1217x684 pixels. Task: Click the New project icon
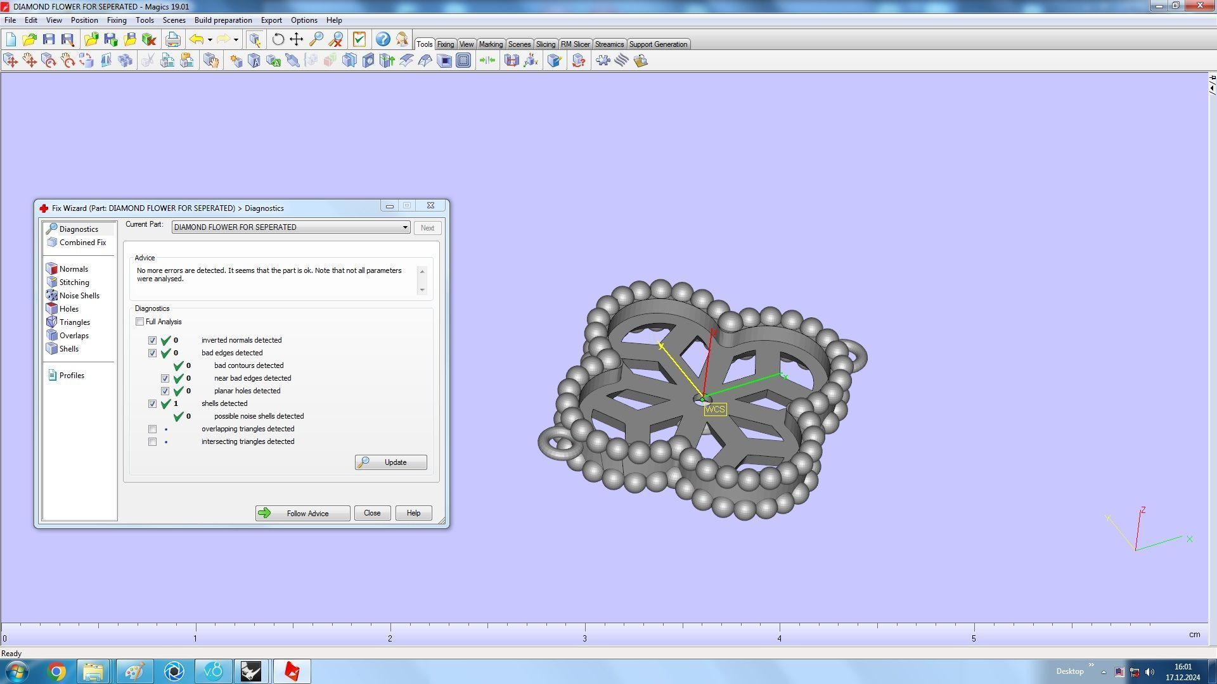click(11, 40)
